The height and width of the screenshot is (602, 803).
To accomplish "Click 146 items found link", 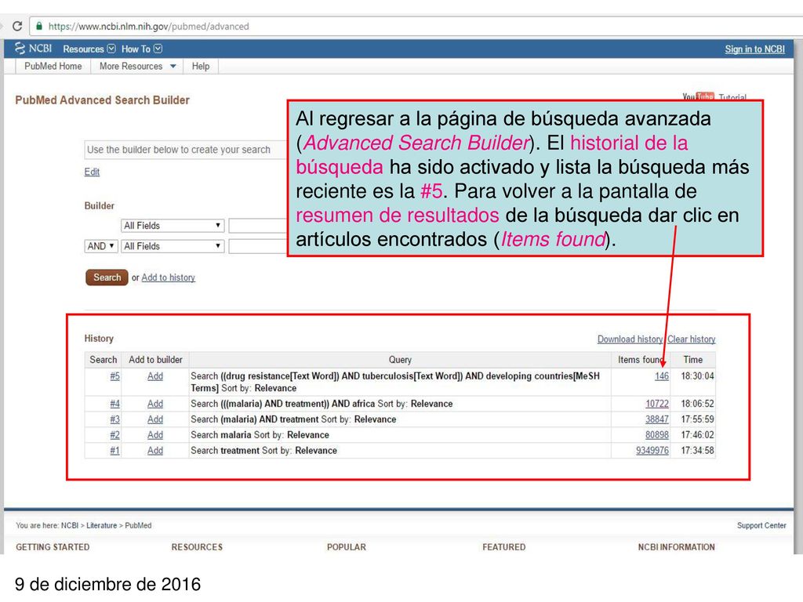I will [662, 376].
